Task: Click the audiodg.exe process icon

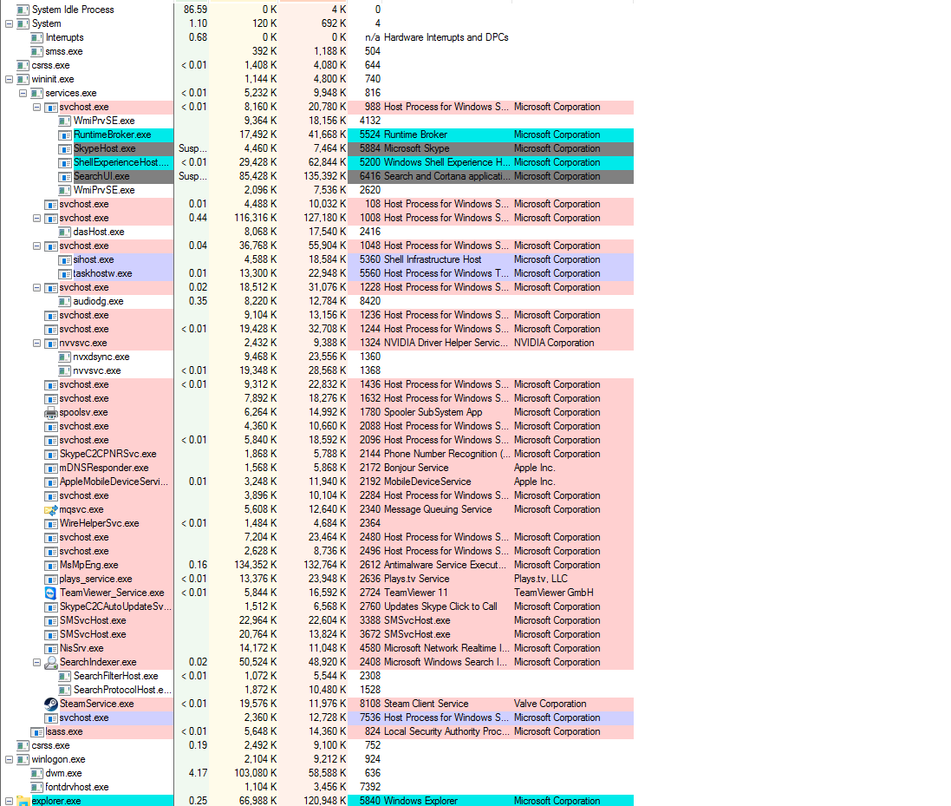Action: [65, 302]
